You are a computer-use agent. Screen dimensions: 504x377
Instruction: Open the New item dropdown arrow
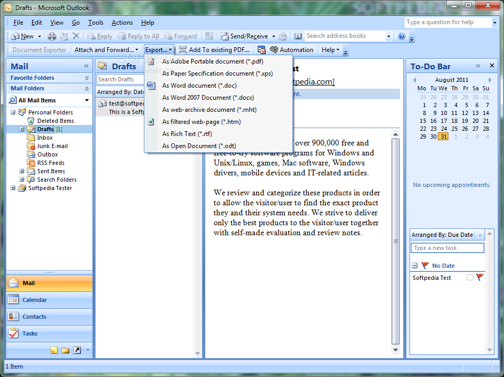pyautogui.click(x=39, y=37)
